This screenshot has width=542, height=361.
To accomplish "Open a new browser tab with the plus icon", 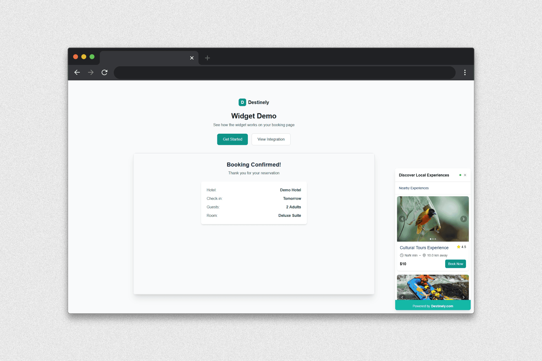I will pyautogui.click(x=207, y=58).
